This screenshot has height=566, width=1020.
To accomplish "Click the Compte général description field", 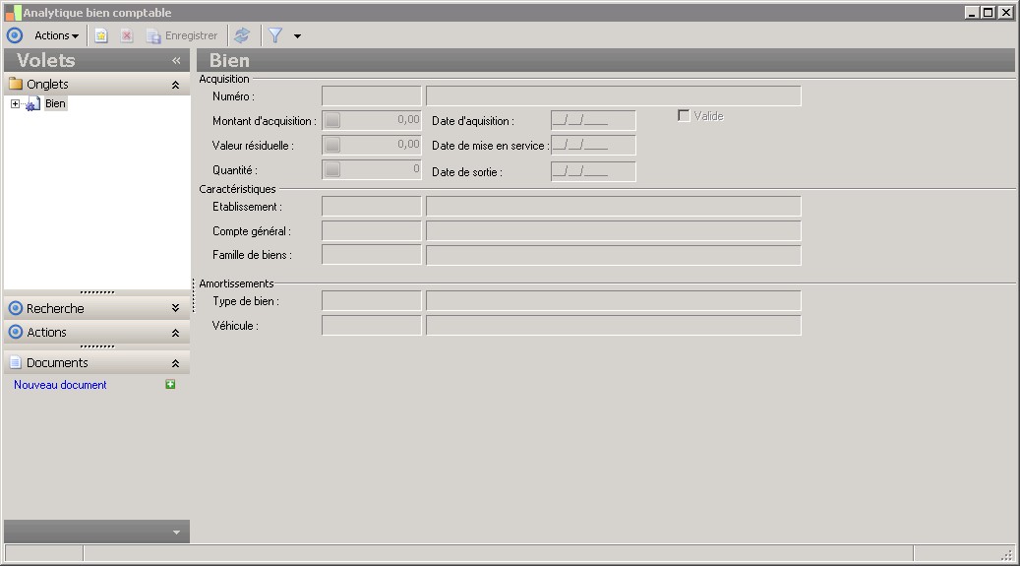I will click(614, 230).
